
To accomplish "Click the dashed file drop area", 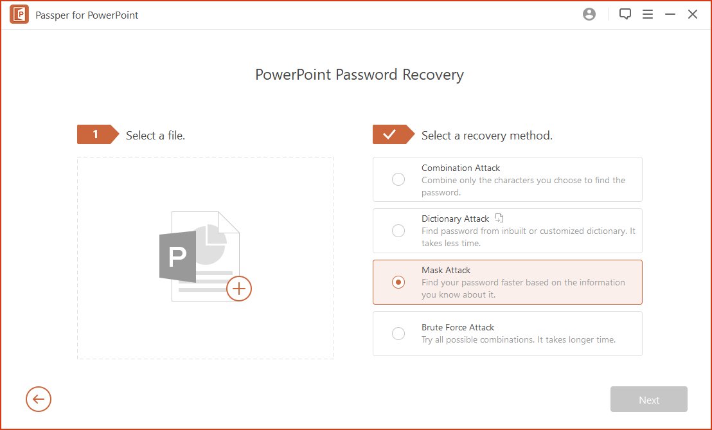I will click(206, 334).
